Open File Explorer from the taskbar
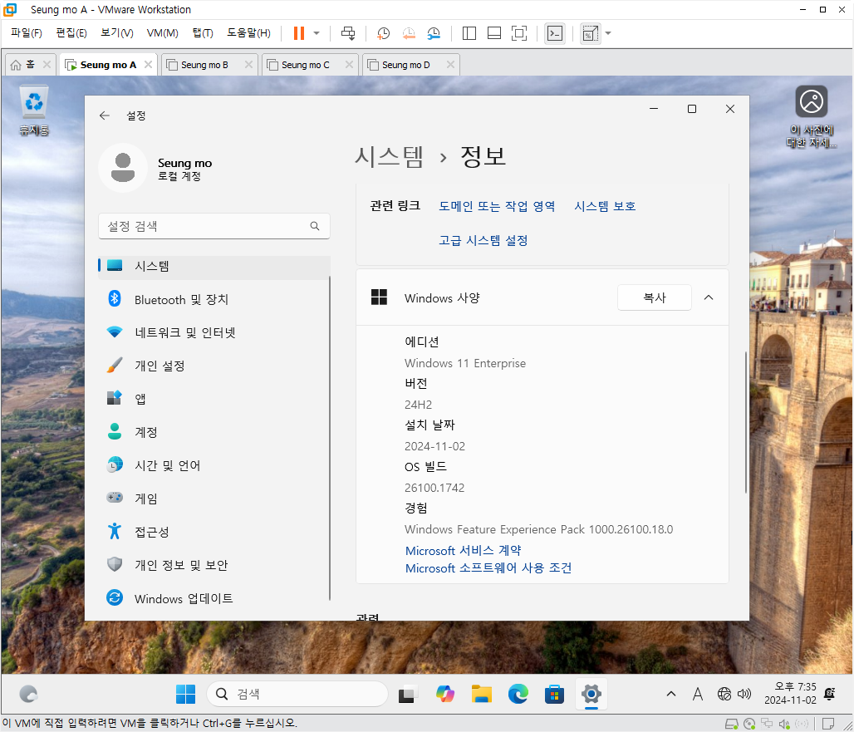The width and height of the screenshot is (854, 732). [482, 694]
